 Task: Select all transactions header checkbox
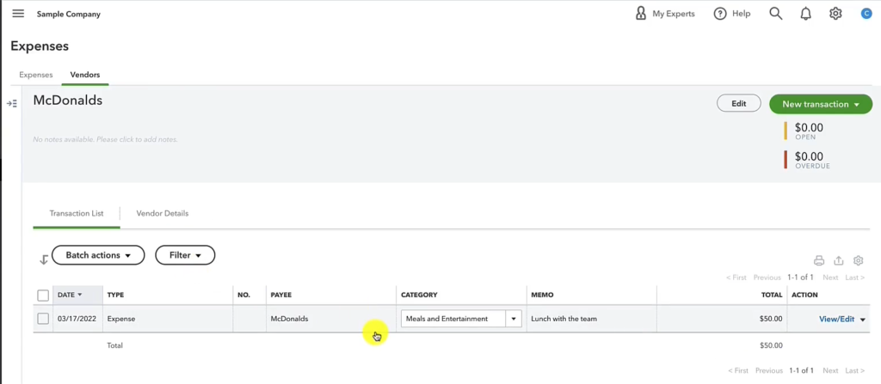point(43,296)
